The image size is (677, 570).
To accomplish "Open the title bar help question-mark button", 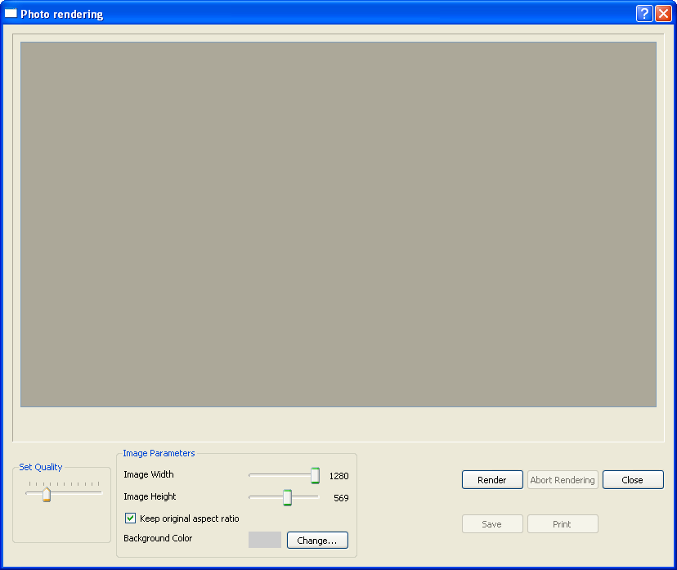I will coord(643,14).
